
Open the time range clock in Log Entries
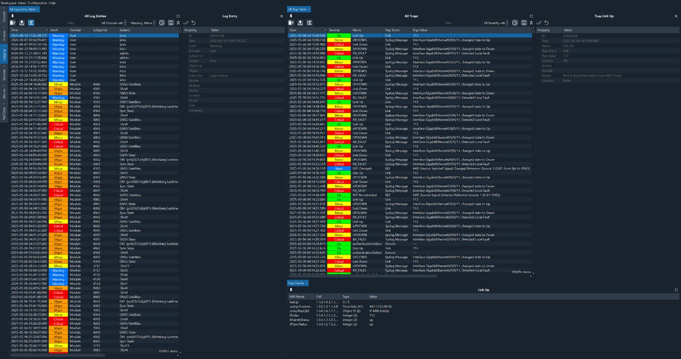tap(162, 23)
